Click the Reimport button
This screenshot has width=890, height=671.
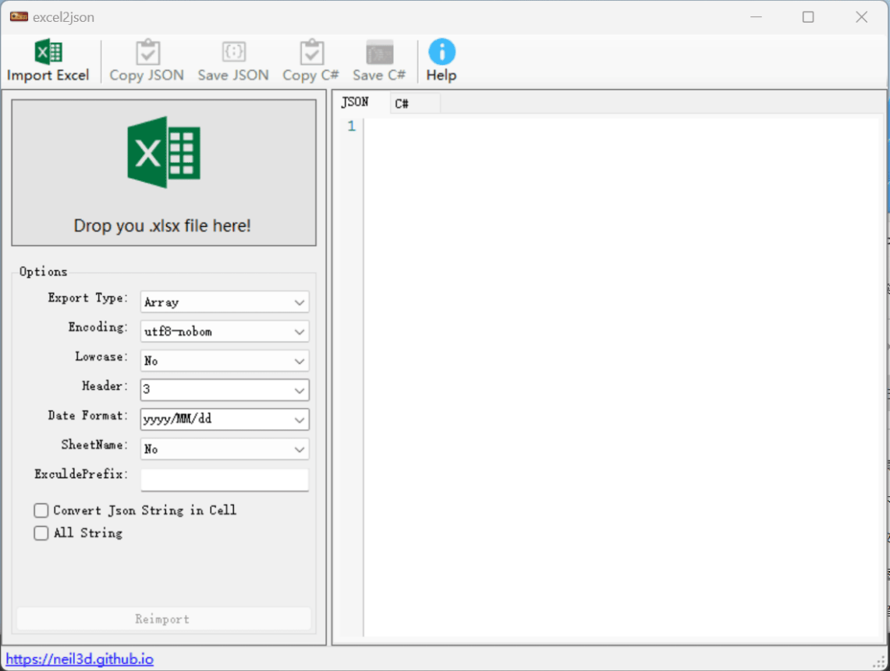click(x=163, y=619)
